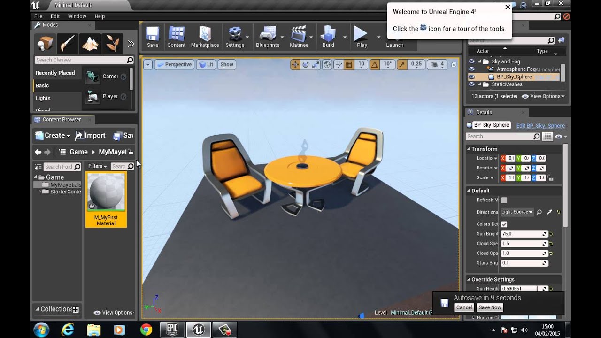Viewport: 601px width, 338px height.
Task: Click the eyedropper pick actor icon
Action: click(x=549, y=212)
